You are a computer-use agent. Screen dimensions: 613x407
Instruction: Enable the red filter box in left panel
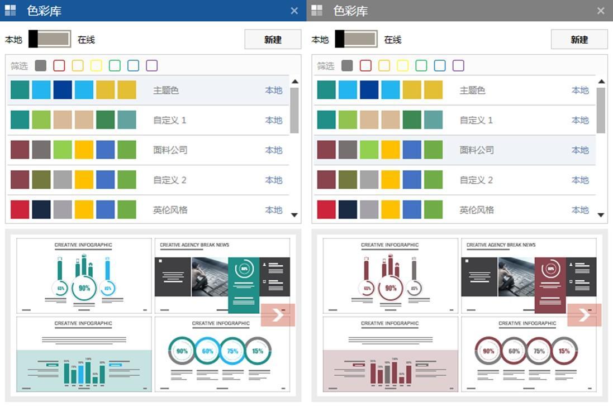59,66
